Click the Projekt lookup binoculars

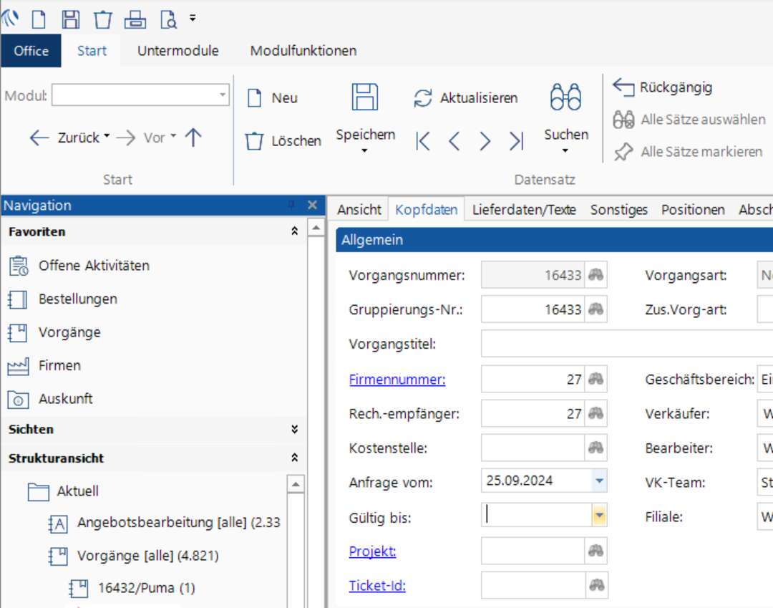(595, 551)
